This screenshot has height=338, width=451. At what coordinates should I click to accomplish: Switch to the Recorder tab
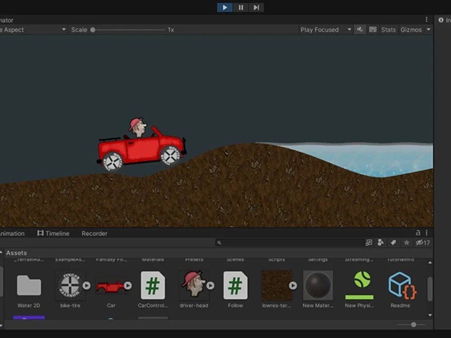pos(94,233)
